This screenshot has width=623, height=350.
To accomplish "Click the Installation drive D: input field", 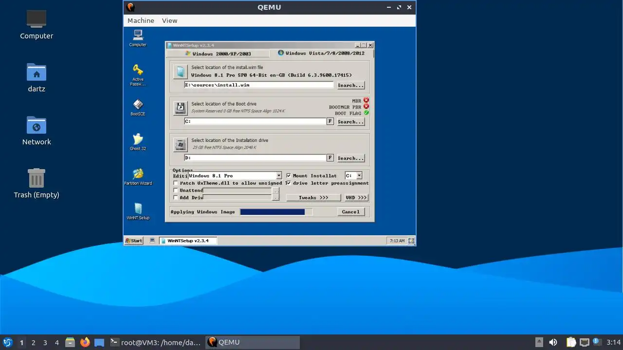I will click(x=255, y=157).
